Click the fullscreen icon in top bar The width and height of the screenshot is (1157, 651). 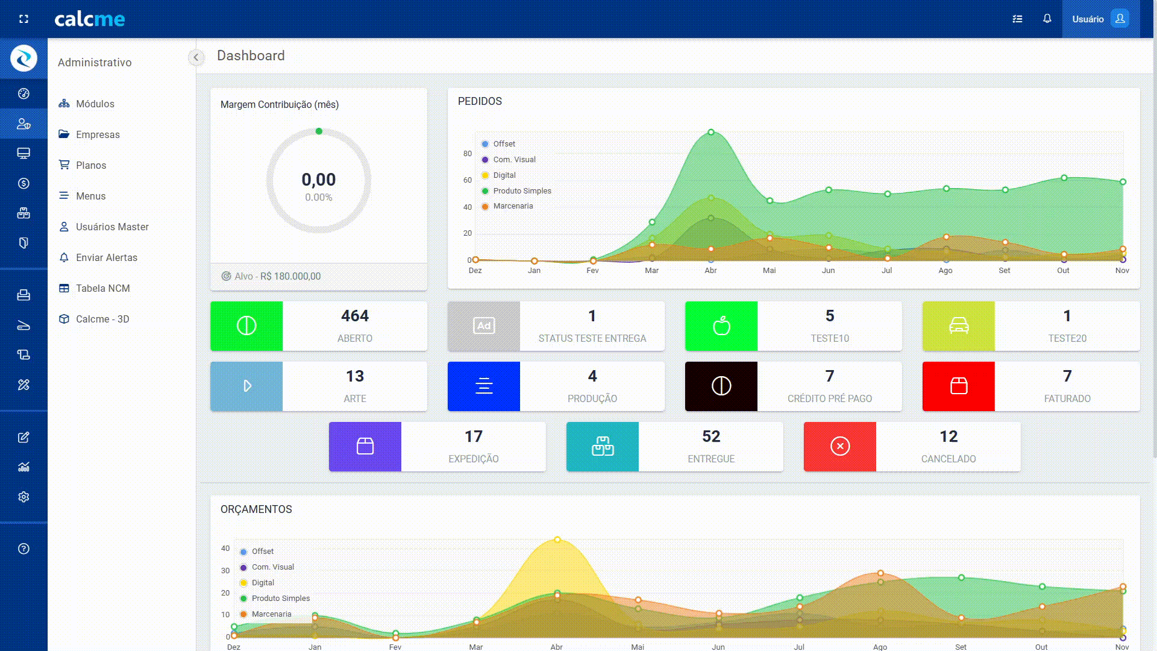(x=24, y=19)
